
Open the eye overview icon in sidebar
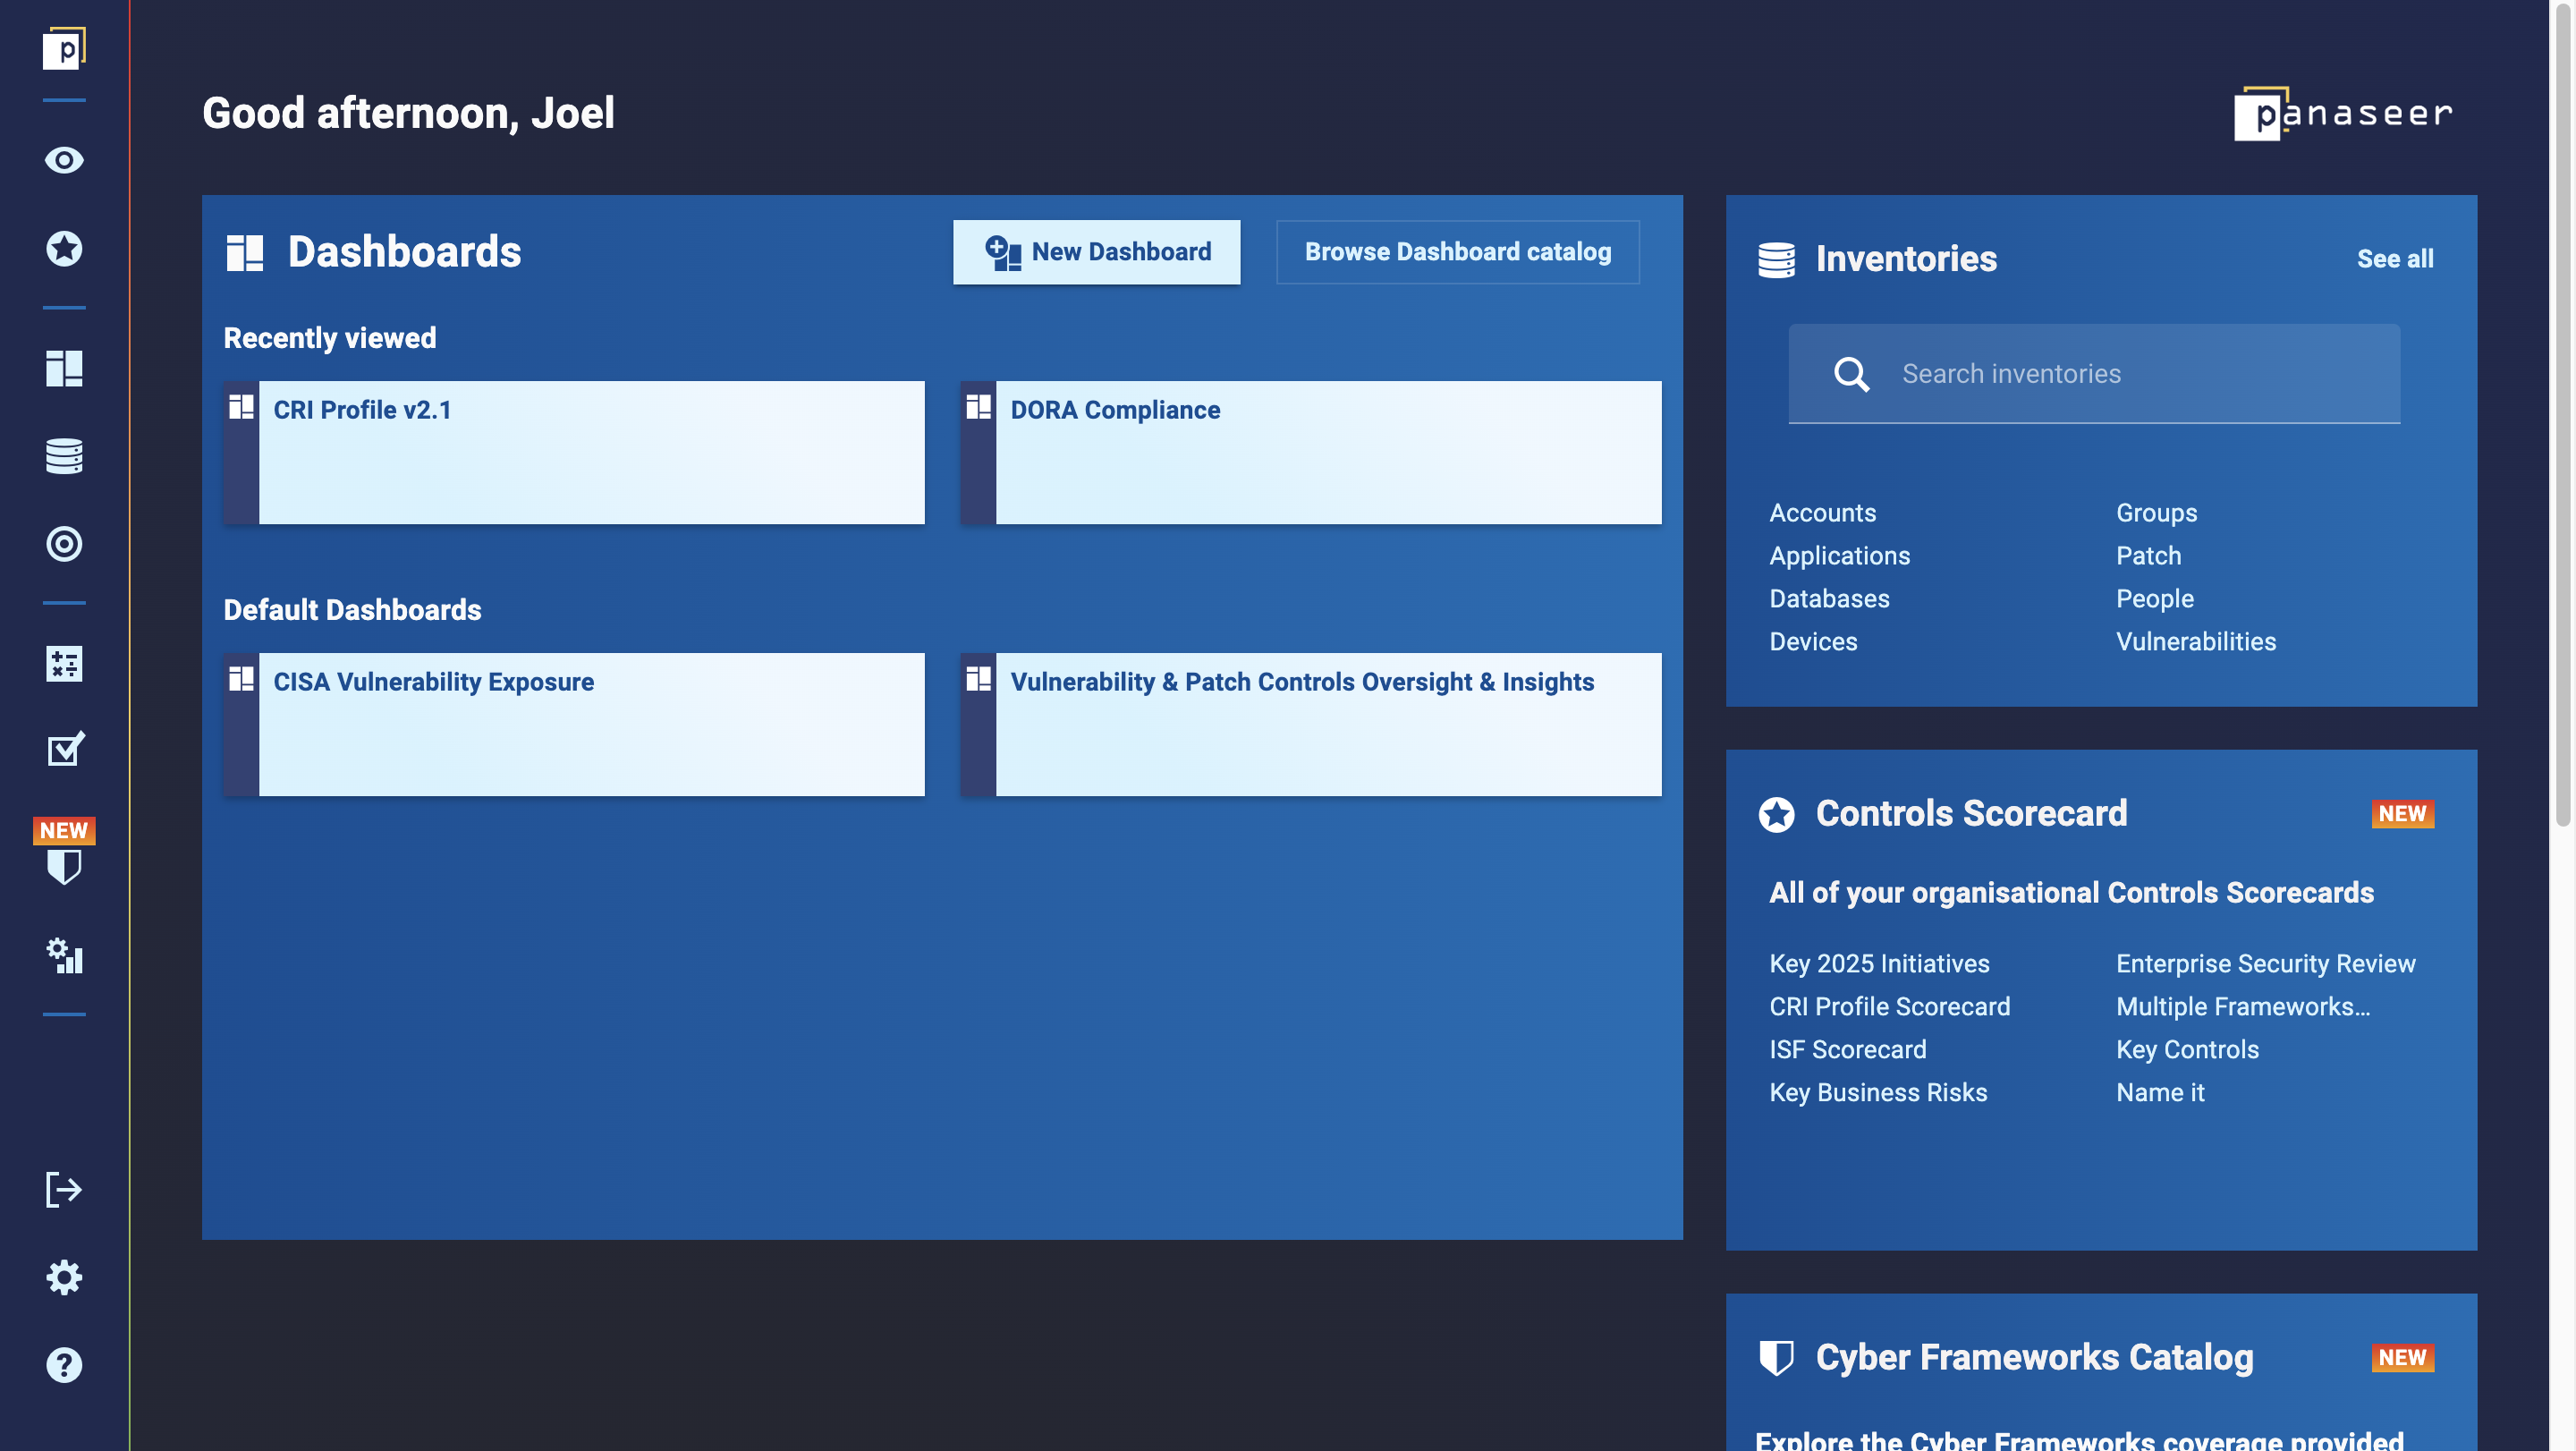pos(64,160)
